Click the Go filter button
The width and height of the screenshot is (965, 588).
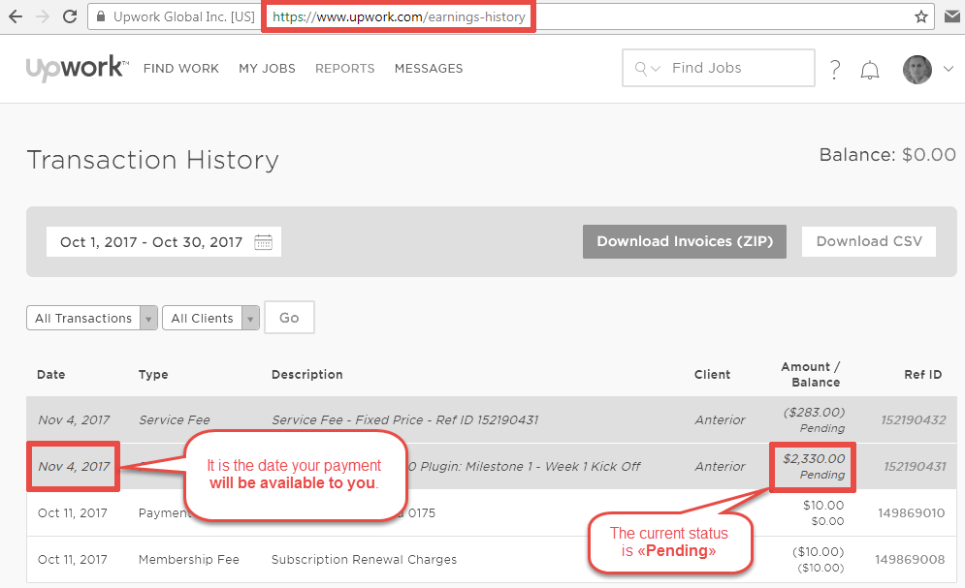pyautogui.click(x=289, y=318)
